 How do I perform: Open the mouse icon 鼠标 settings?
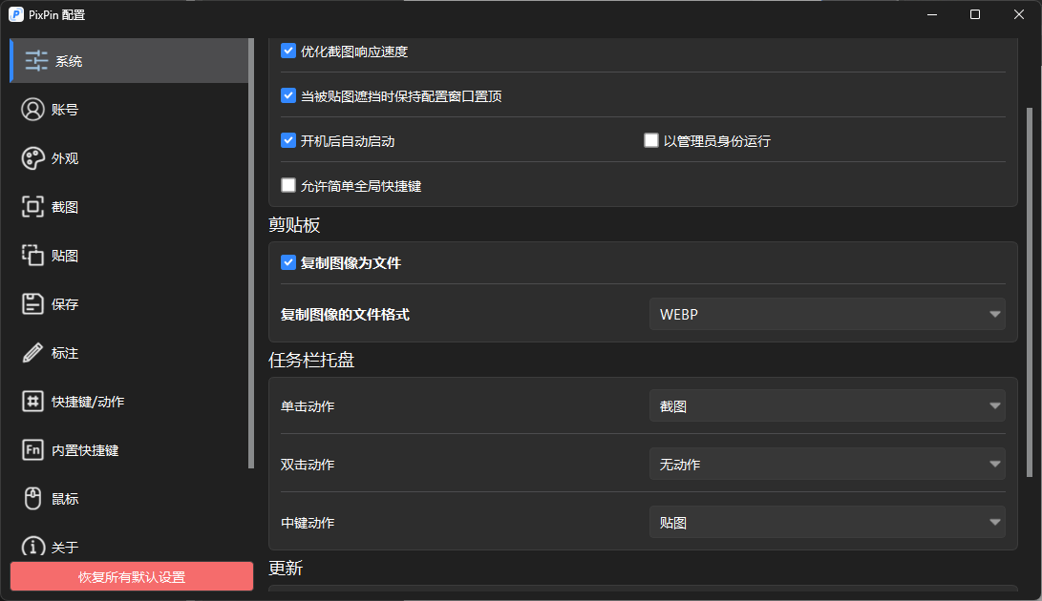pyautogui.click(x=33, y=499)
